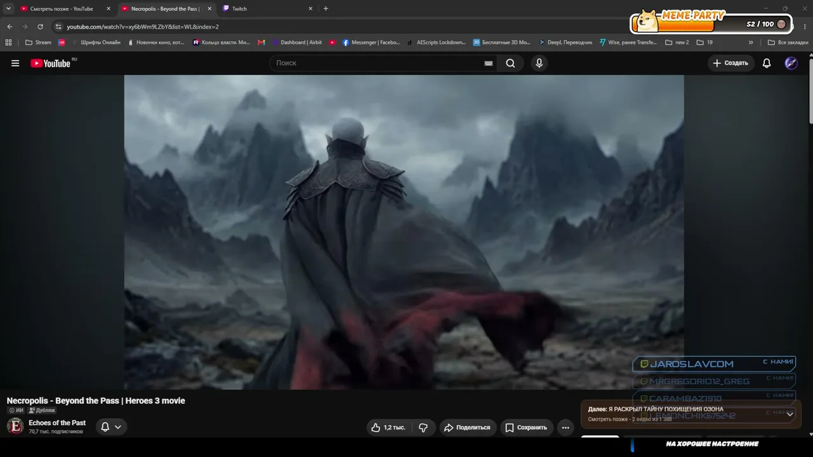Click the video title 'Necropolis - Beyond the Pass'
Viewport: 813px width, 457px height.
[x=96, y=401]
